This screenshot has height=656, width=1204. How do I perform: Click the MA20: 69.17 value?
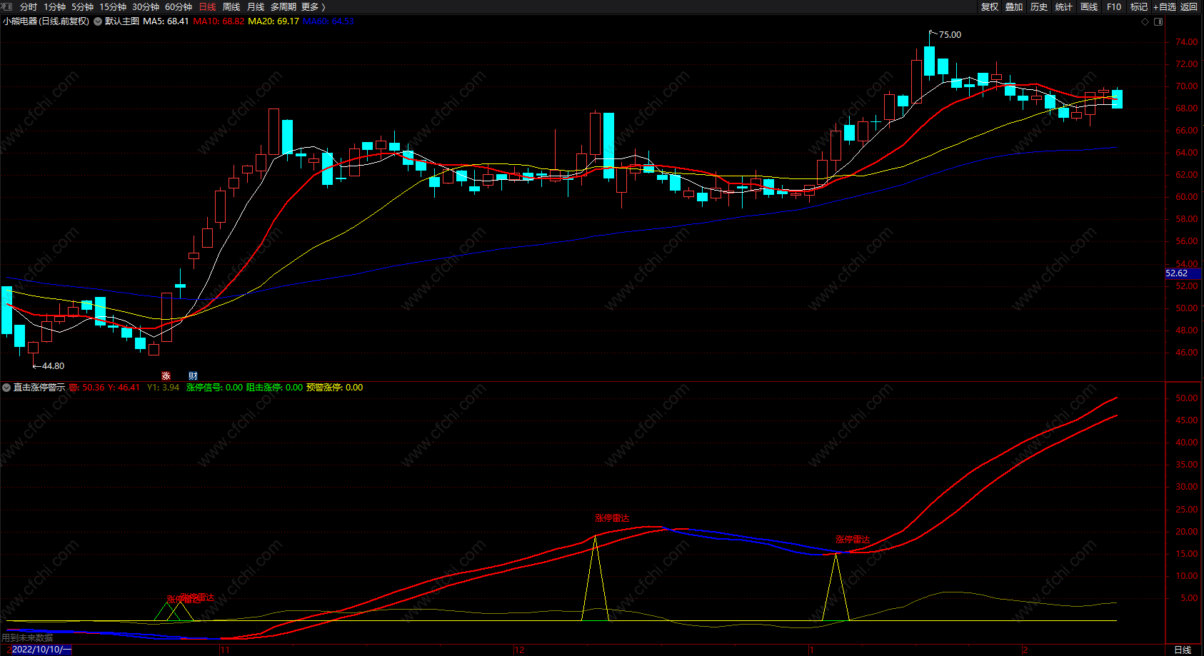pyautogui.click(x=274, y=21)
